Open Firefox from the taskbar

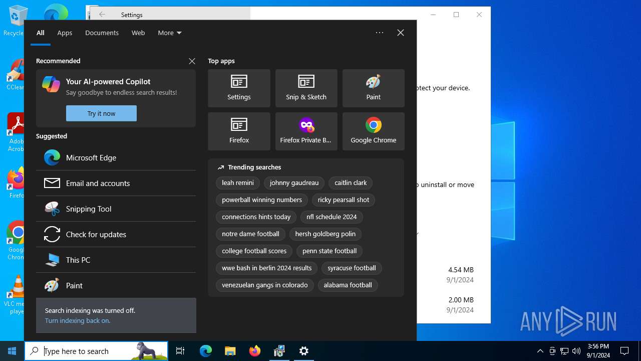(255, 351)
